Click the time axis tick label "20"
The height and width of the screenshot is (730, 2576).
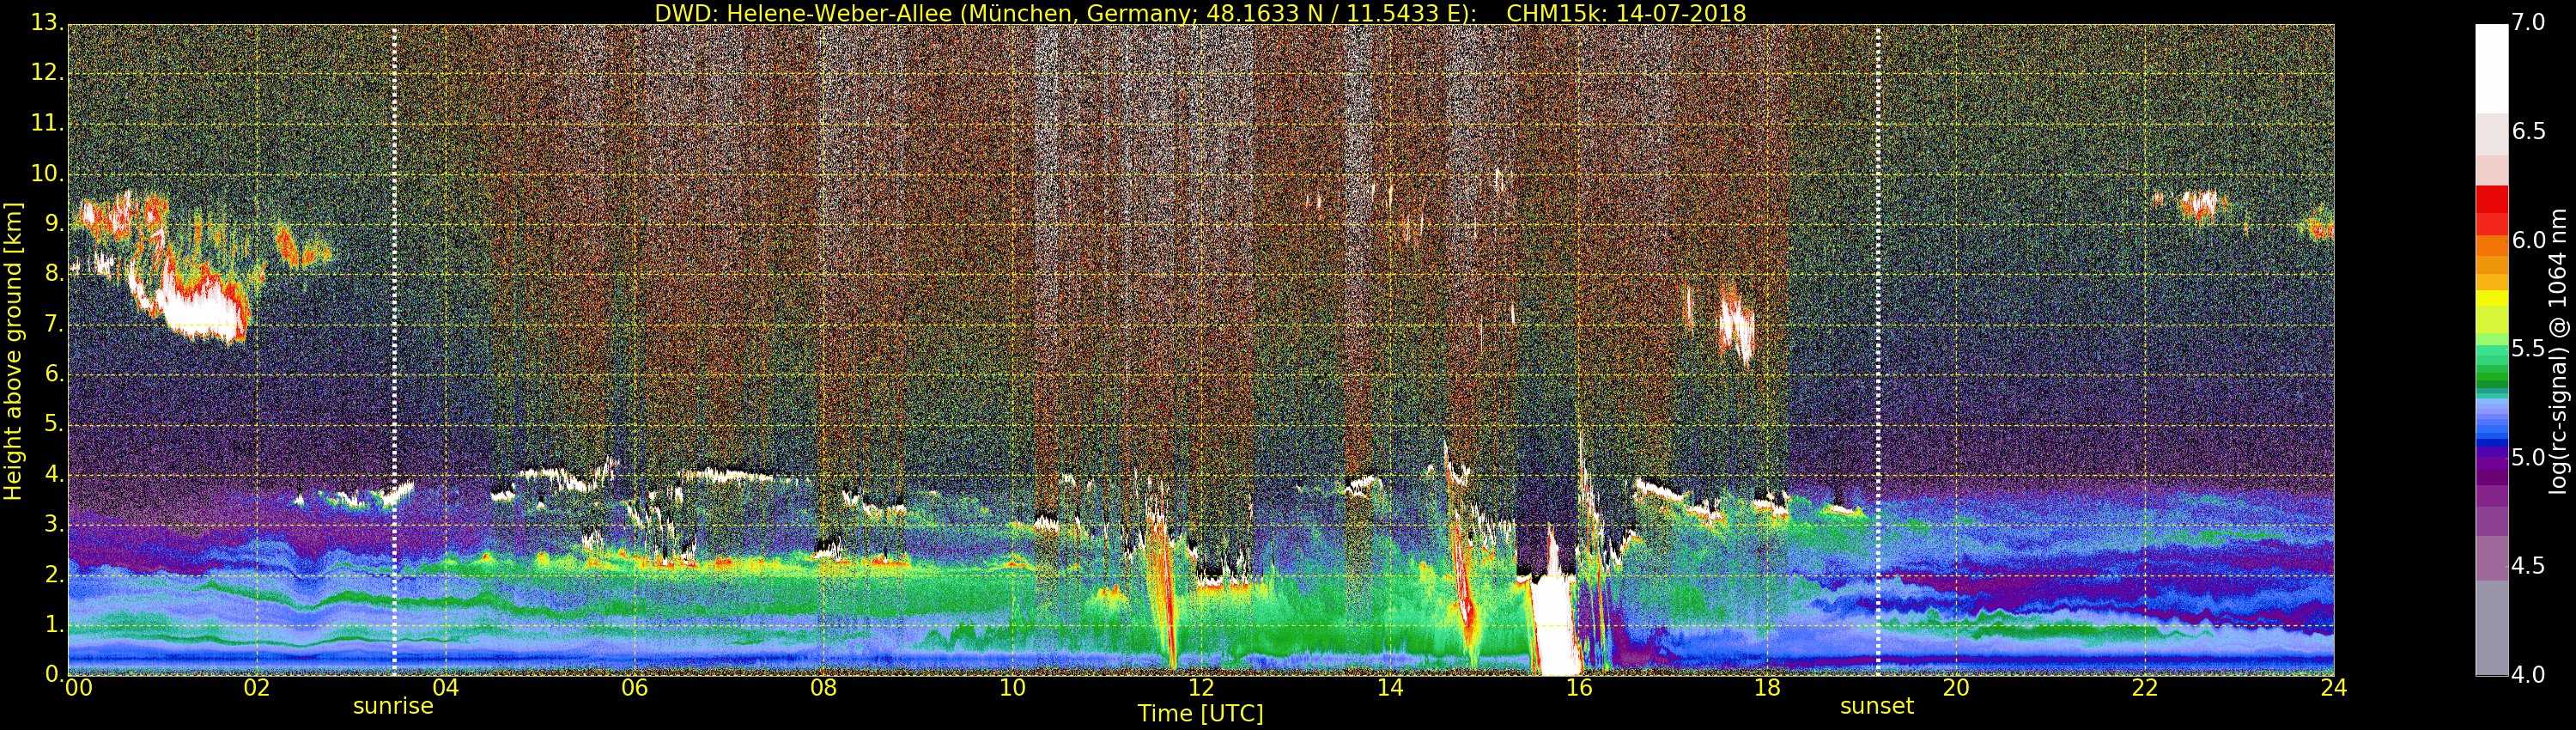point(1956,688)
